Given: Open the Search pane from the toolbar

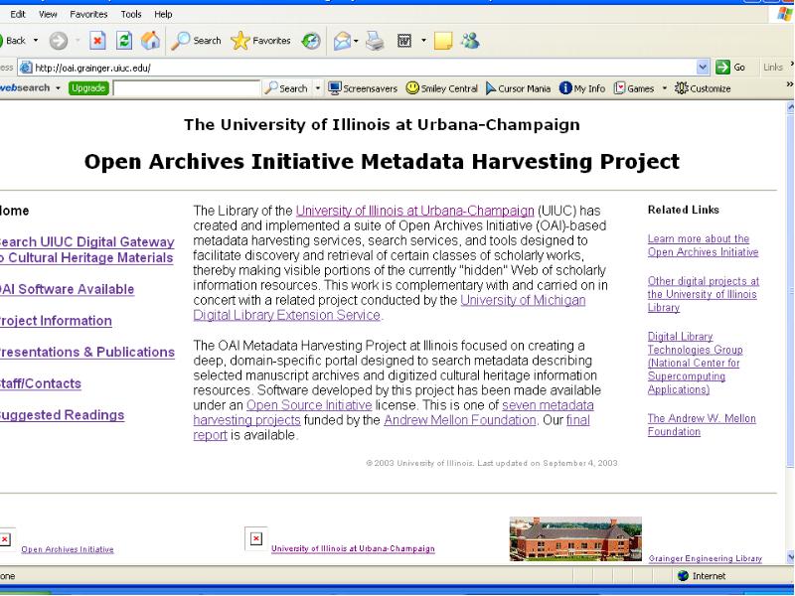Looking at the screenshot, I should (196, 41).
